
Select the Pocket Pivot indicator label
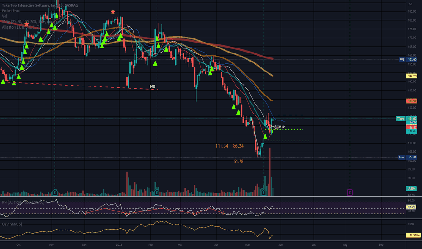pyautogui.click(x=11, y=11)
